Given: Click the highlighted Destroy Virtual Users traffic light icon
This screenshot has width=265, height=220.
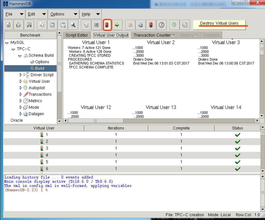Looking at the screenshot, I should [107, 25].
